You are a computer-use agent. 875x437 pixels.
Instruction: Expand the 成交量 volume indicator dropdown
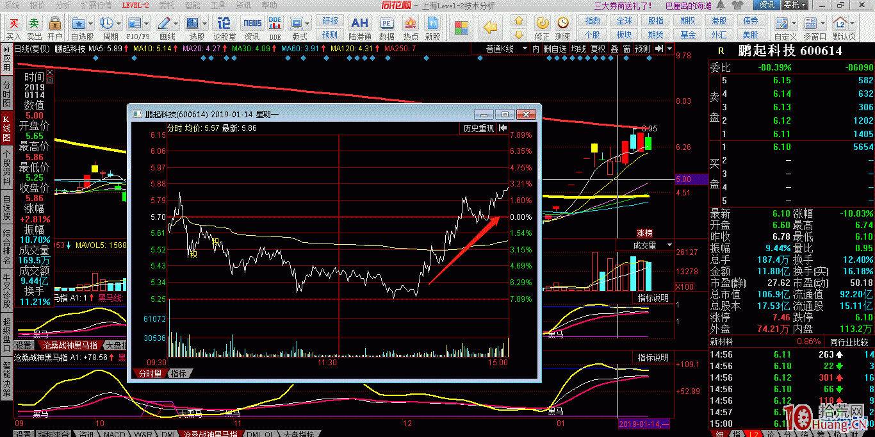[670, 245]
